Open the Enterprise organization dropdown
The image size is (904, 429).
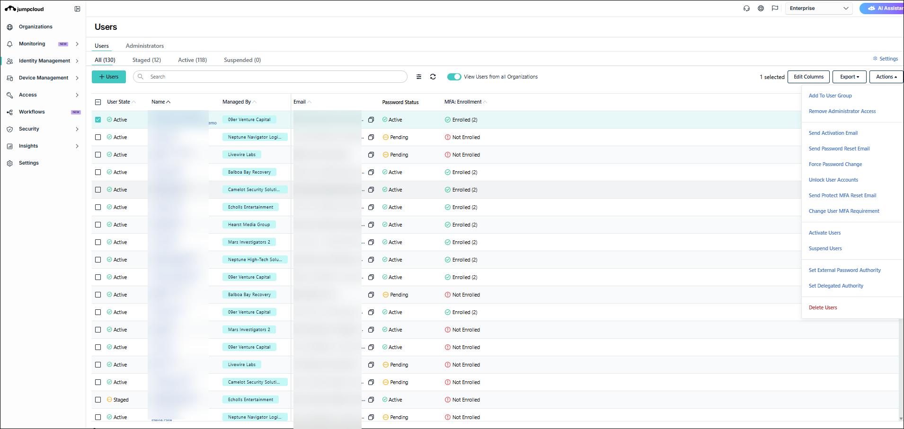[x=819, y=9]
